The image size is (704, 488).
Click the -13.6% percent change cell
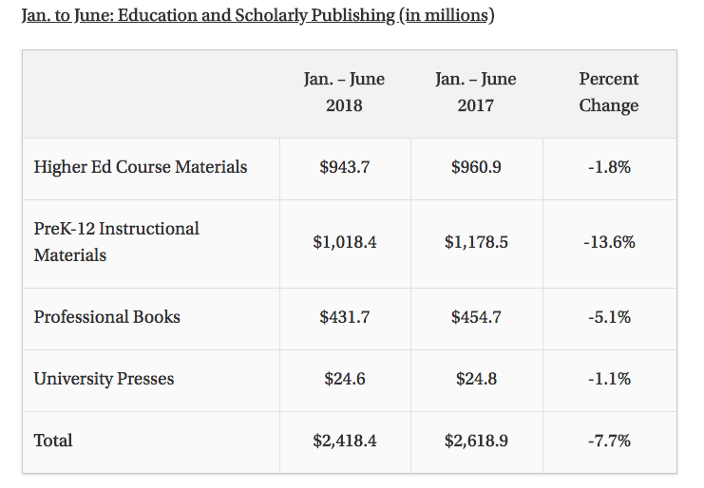609,242
